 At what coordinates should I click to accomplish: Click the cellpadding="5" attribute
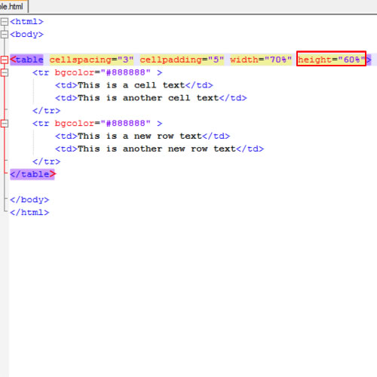(x=182, y=60)
